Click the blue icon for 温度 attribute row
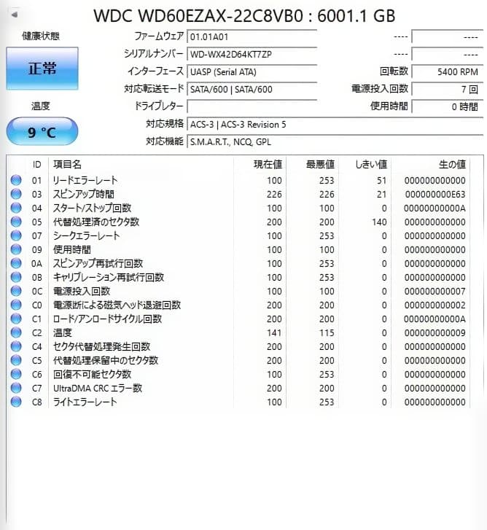Image resolution: width=487 pixels, height=530 pixels. pos(16,332)
